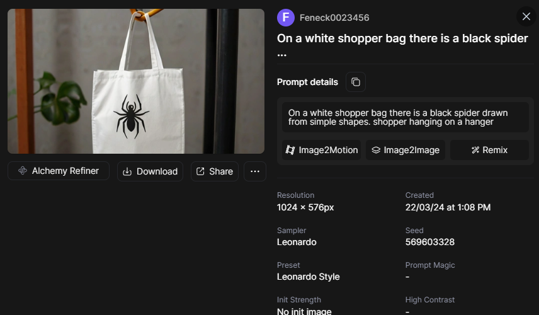Click the copy prompt icon
Image resolution: width=539 pixels, height=315 pixels.
(x=356, y=82)
